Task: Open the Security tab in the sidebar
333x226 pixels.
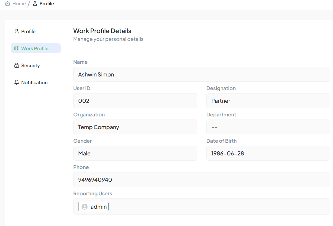Action: tap(30, 65)
